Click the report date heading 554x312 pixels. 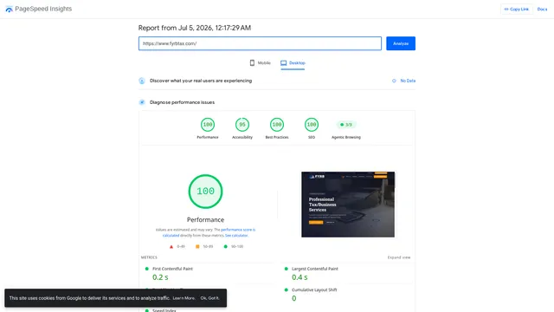tap(195, 28)
